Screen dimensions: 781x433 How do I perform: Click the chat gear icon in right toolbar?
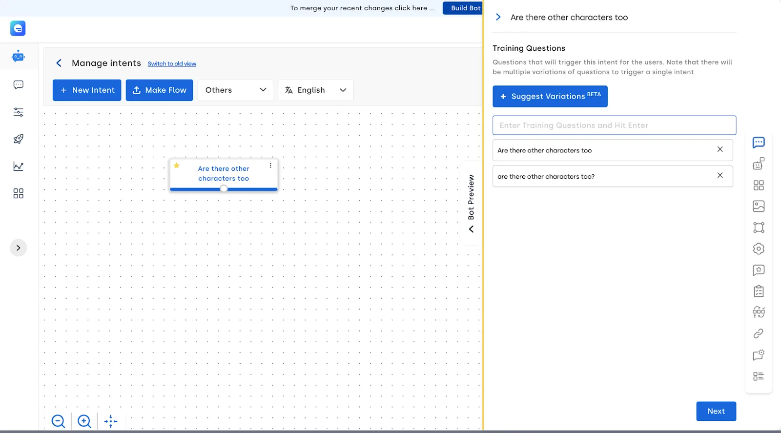(x=759, y=355)
